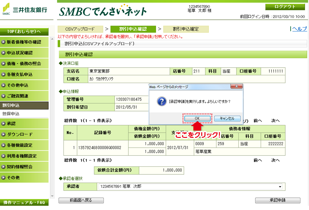Screen dimensions: 309x210
Task: Click arrow icon beside 各種支払申込
Action: point(3,75)
